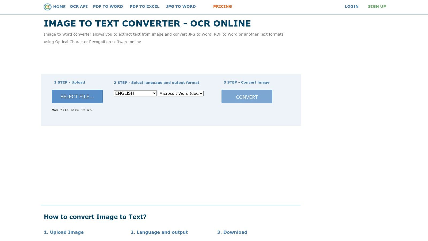
Task: Click the SIGN UP link
Action: 377,6
